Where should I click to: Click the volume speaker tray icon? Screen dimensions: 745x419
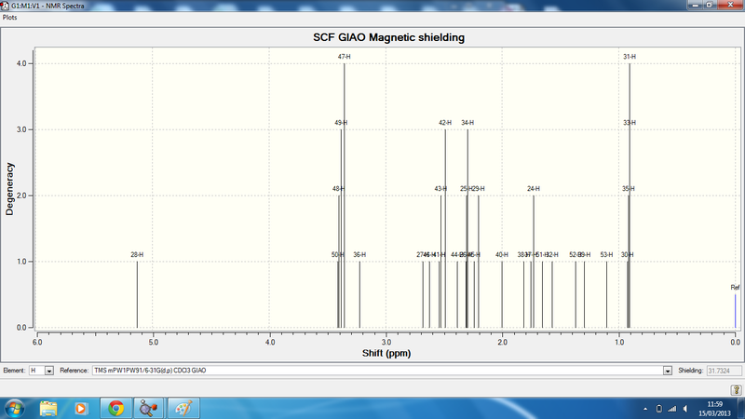pos(685,409)
